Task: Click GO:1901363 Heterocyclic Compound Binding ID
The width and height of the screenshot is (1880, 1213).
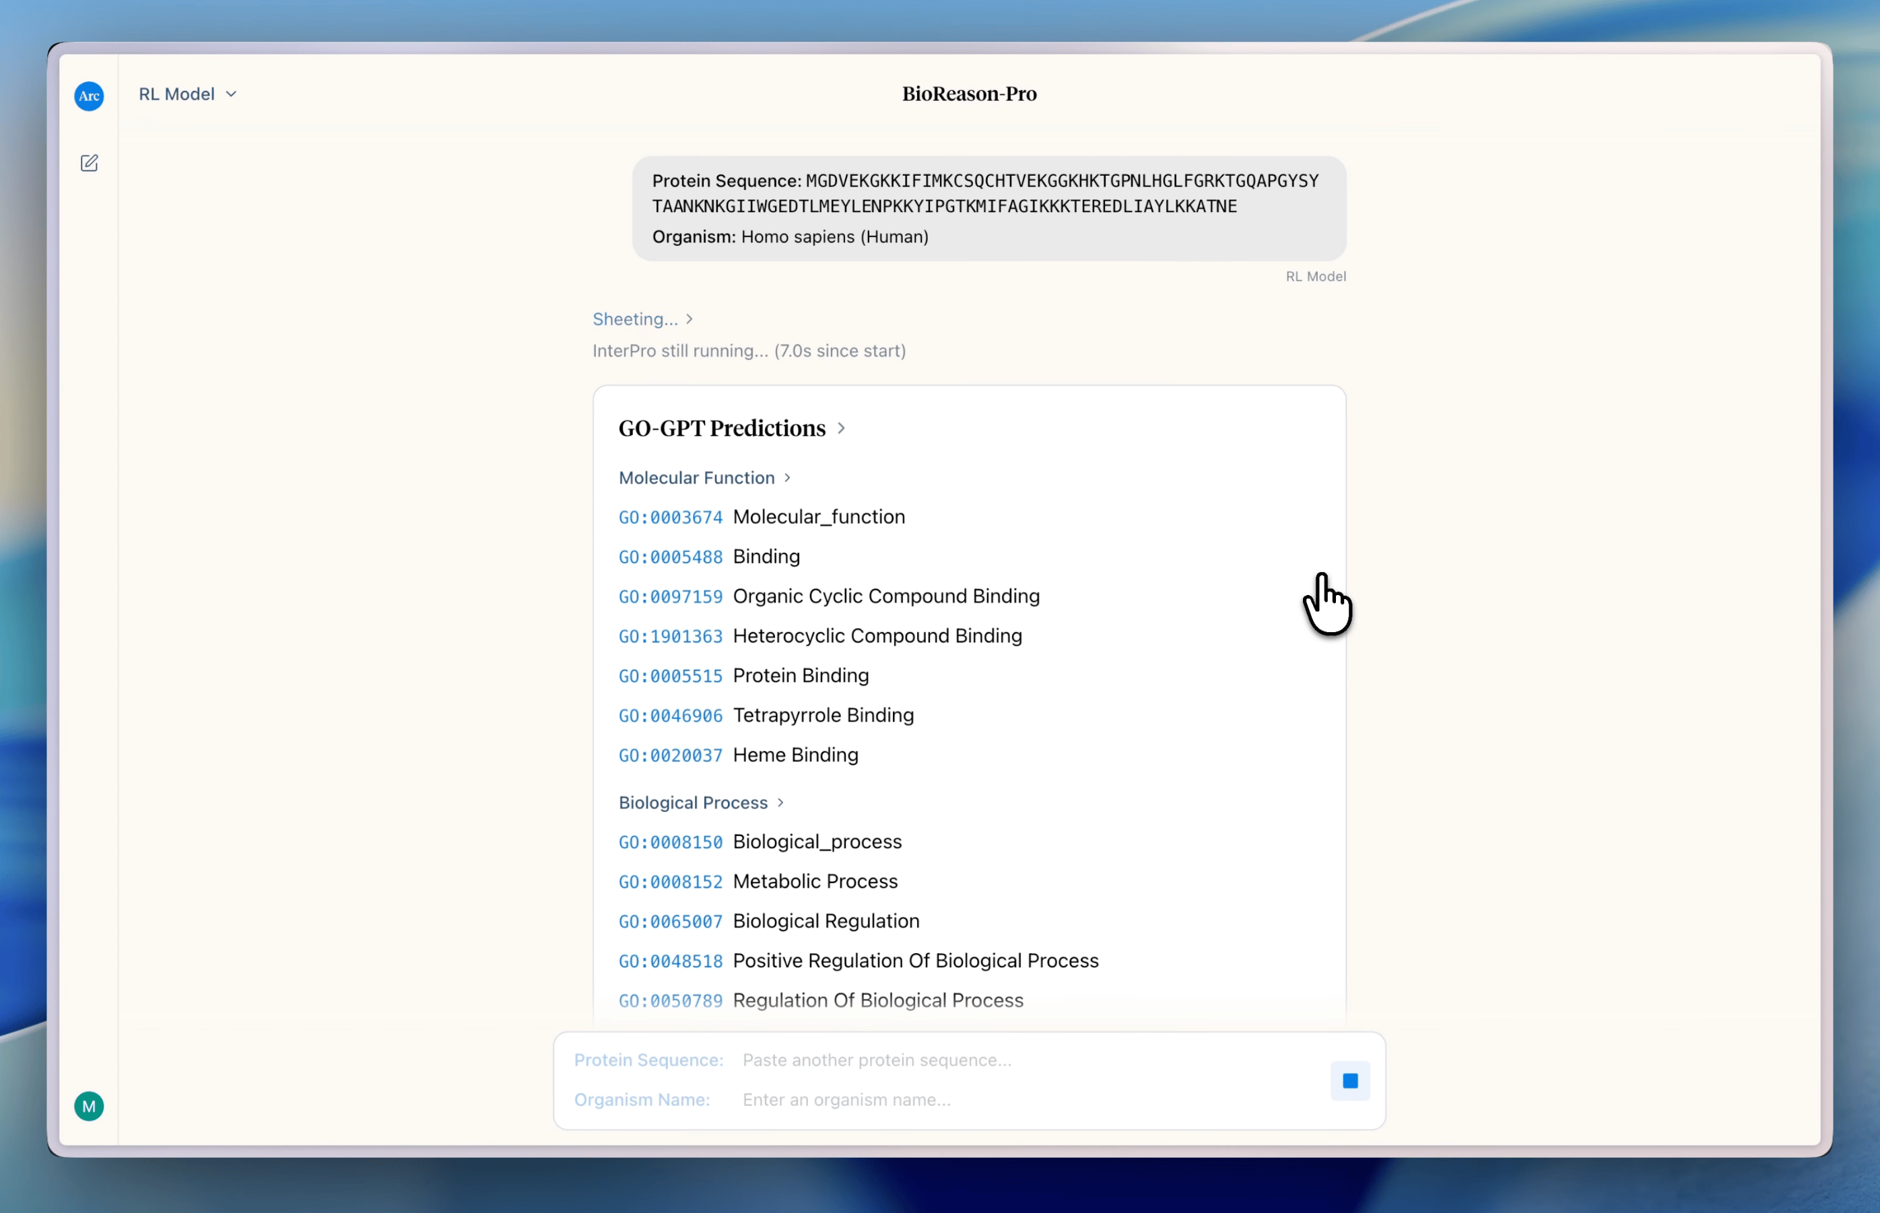Action: coord(671,636)
